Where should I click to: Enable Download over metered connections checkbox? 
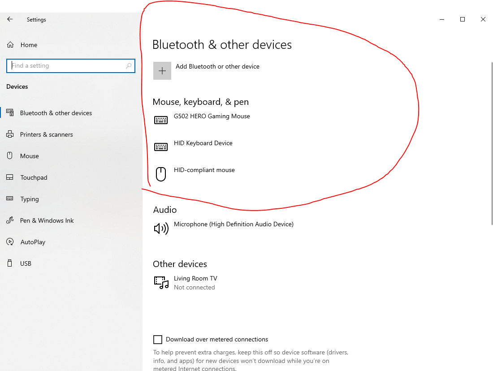pos(158,340)
